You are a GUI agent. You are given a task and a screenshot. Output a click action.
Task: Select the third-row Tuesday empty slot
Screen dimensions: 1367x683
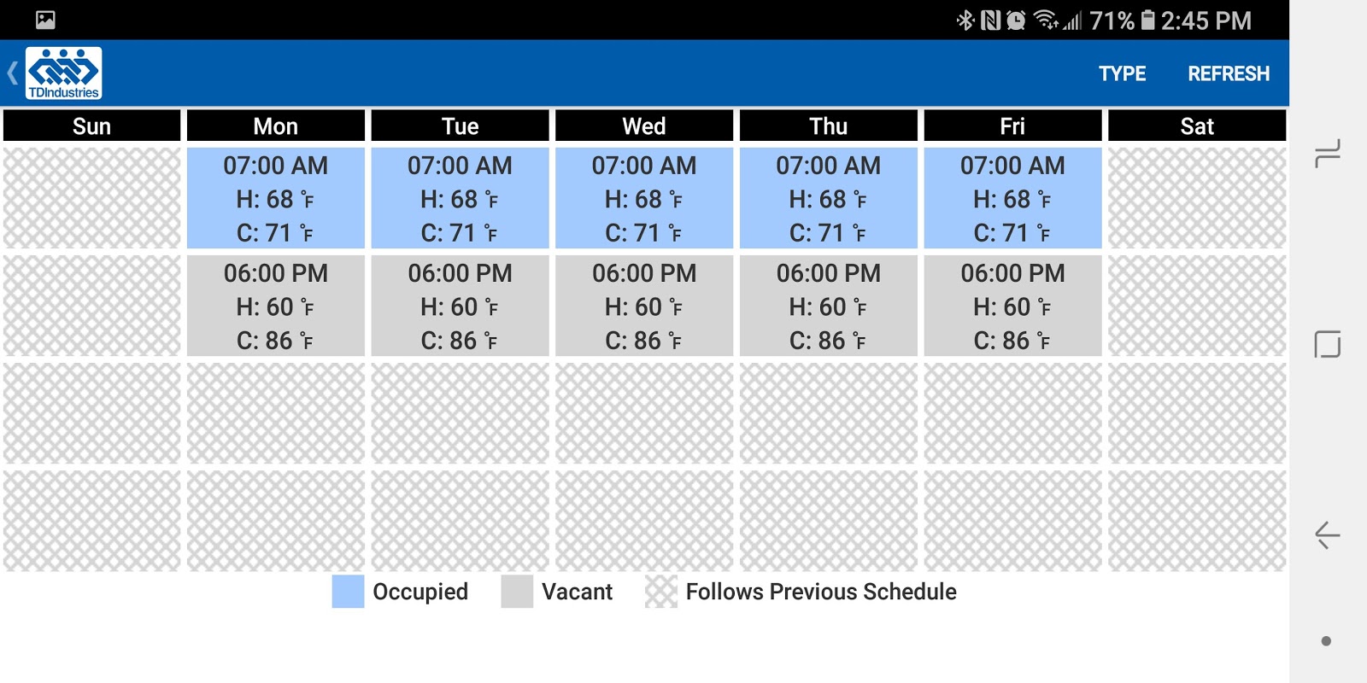[x=460, y=413]
